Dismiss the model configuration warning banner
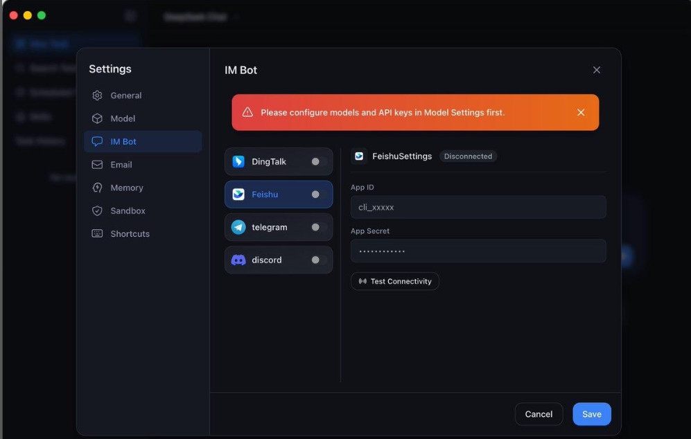The width and height of the screenshot is (691, 439). (x=581, y=112)
